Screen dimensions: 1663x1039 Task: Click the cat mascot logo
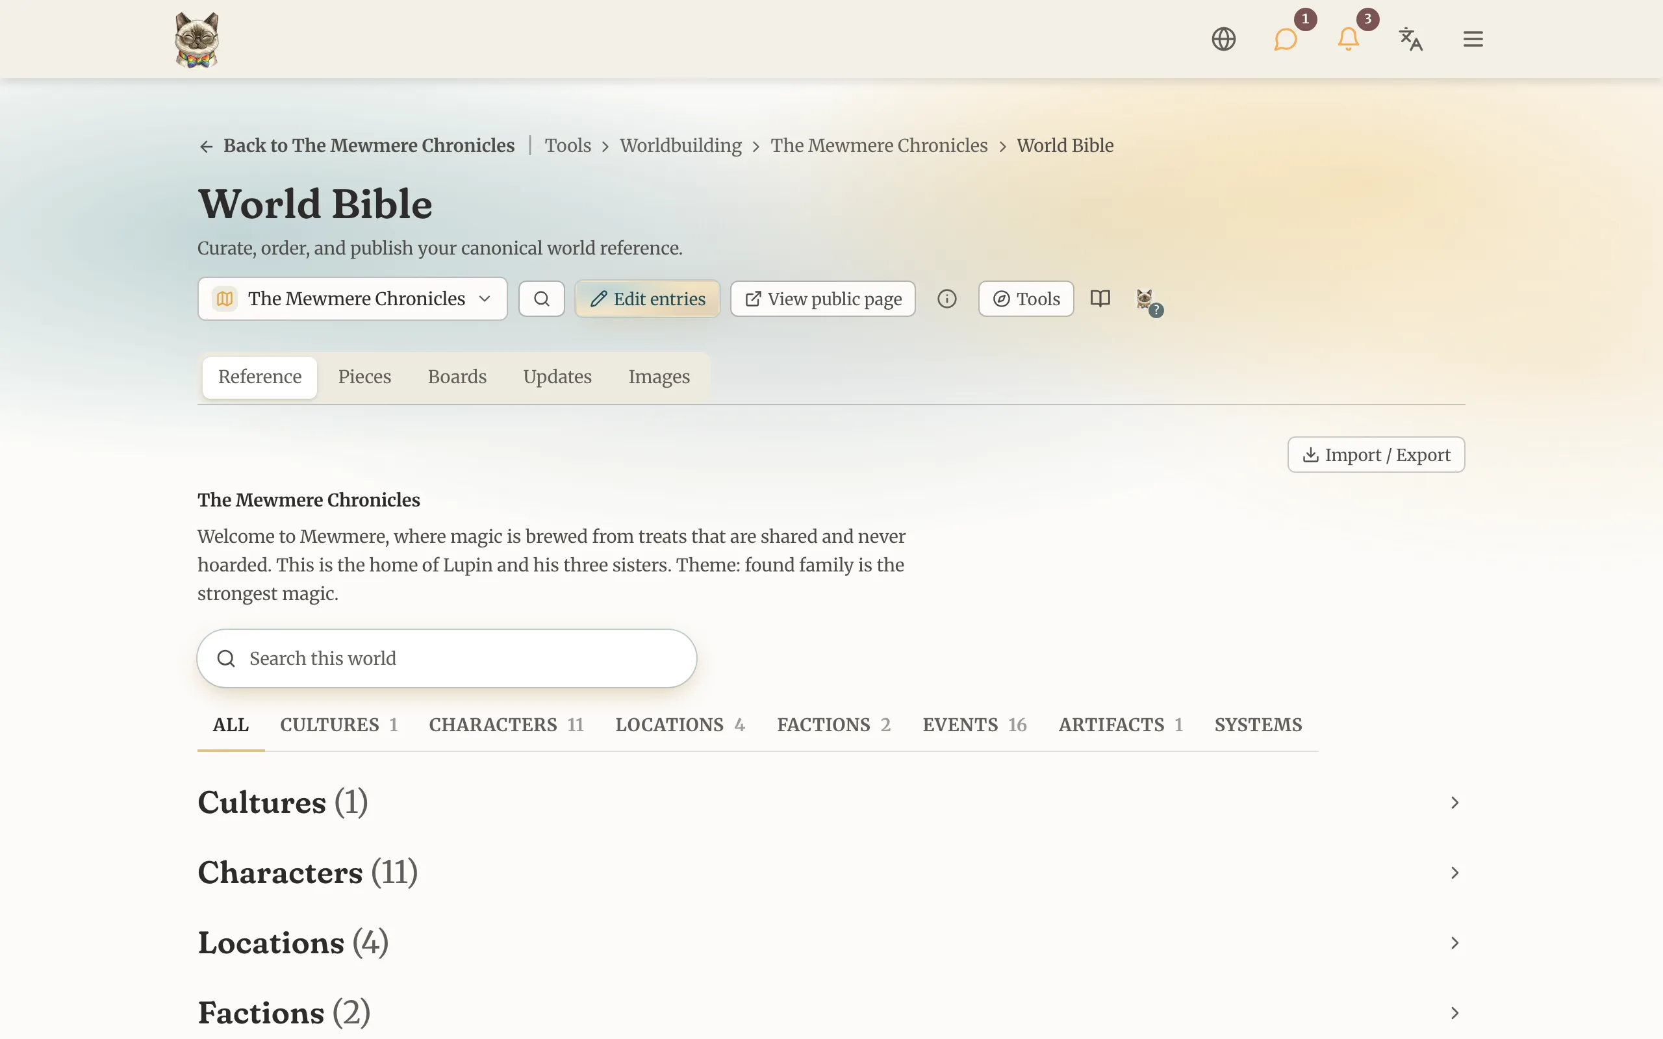197,40
